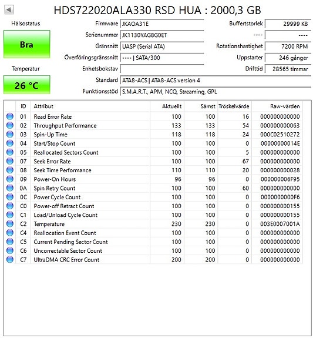Click the previous disk arrow button
Viewport: 313px width, 338px height.
click(x=9, y=10)
